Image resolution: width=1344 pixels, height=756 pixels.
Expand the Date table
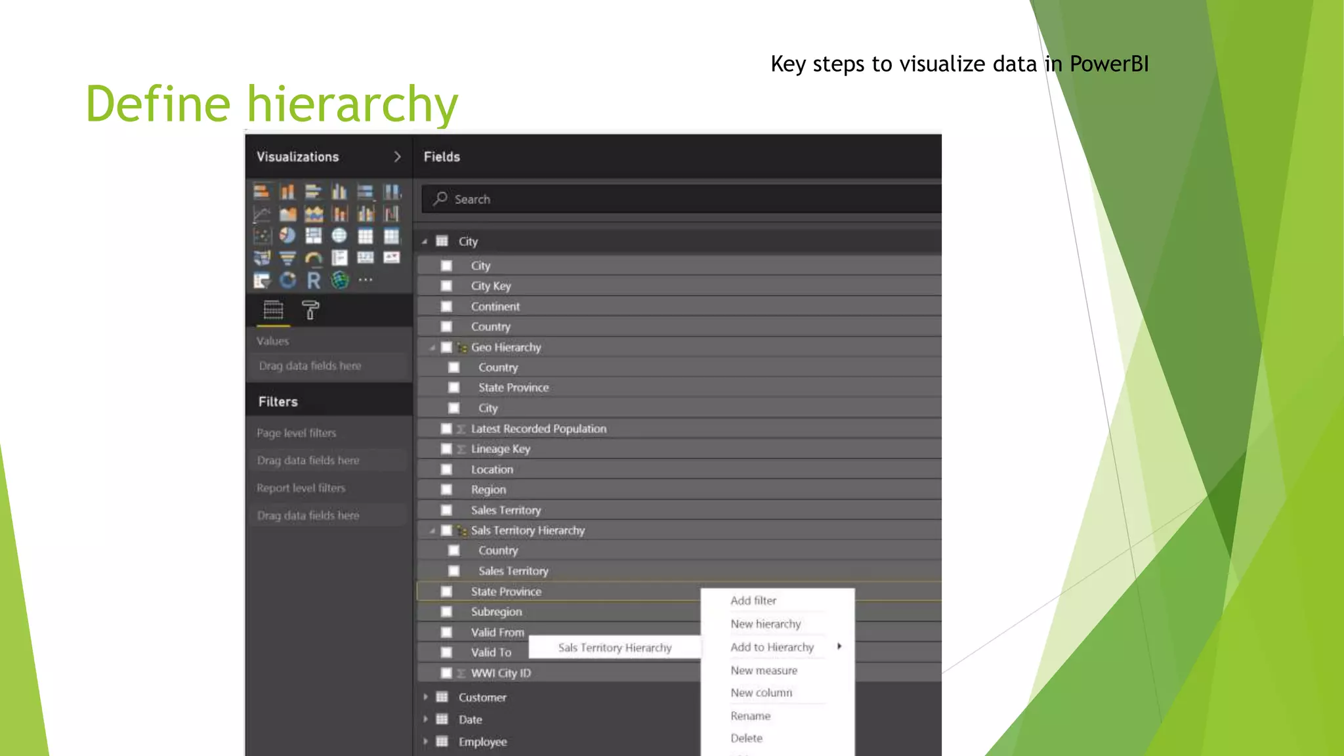point(425,719)
